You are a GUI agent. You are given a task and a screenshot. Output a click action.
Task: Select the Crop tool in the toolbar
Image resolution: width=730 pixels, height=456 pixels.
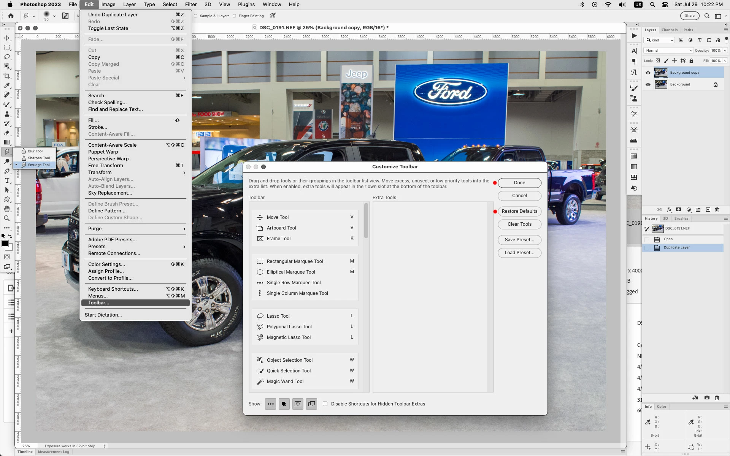pos(7,76)
